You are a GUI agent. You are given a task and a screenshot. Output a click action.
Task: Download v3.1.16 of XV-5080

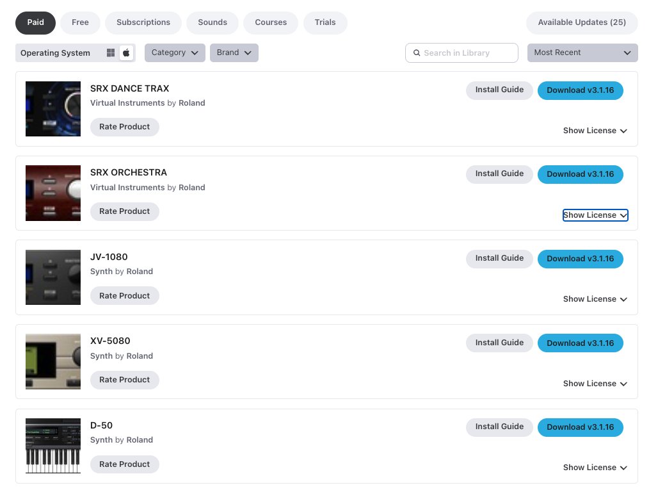[x=581, y=343]
